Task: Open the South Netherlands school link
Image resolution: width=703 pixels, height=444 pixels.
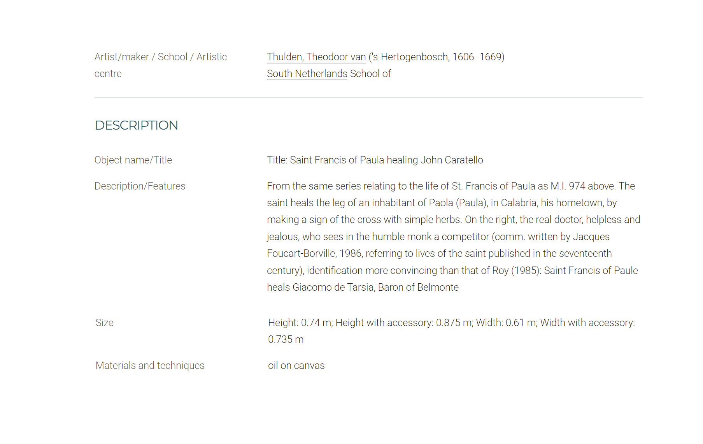Action: click(x=307, y=74)
